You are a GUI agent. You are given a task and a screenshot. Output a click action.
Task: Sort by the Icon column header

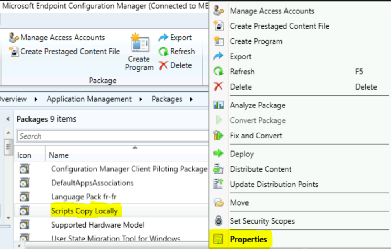30,155
